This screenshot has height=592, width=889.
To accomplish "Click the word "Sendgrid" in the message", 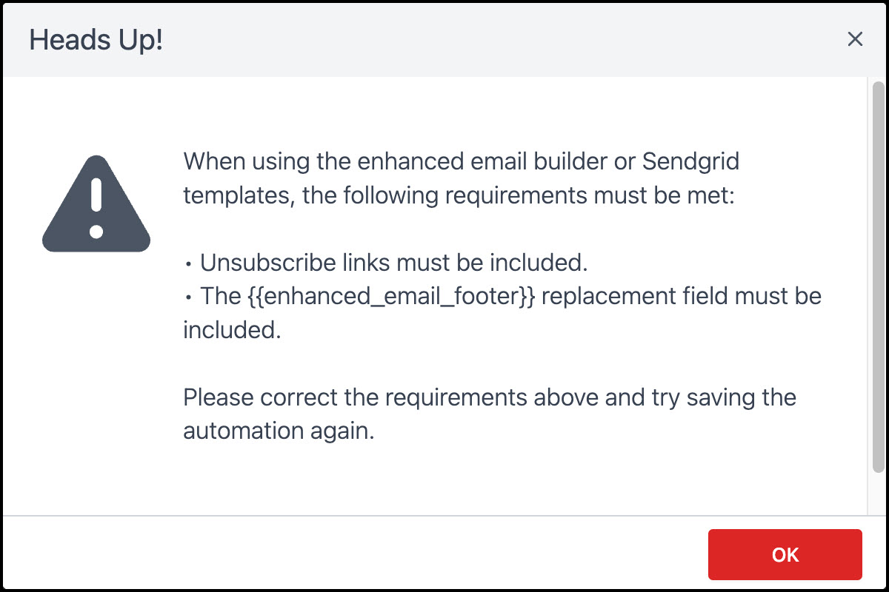I will pyautogui.click(x=690, y=161).
